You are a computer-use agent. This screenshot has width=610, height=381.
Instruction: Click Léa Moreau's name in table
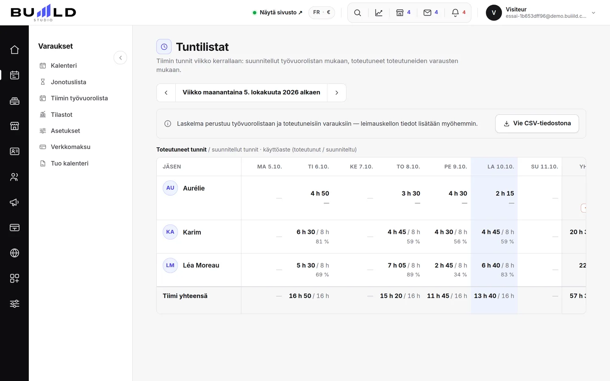coord(201,265)
